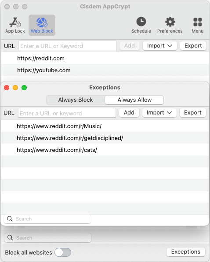Click Export button in Exceptions window
The image size is (210, 262).
tap(193, 113)
